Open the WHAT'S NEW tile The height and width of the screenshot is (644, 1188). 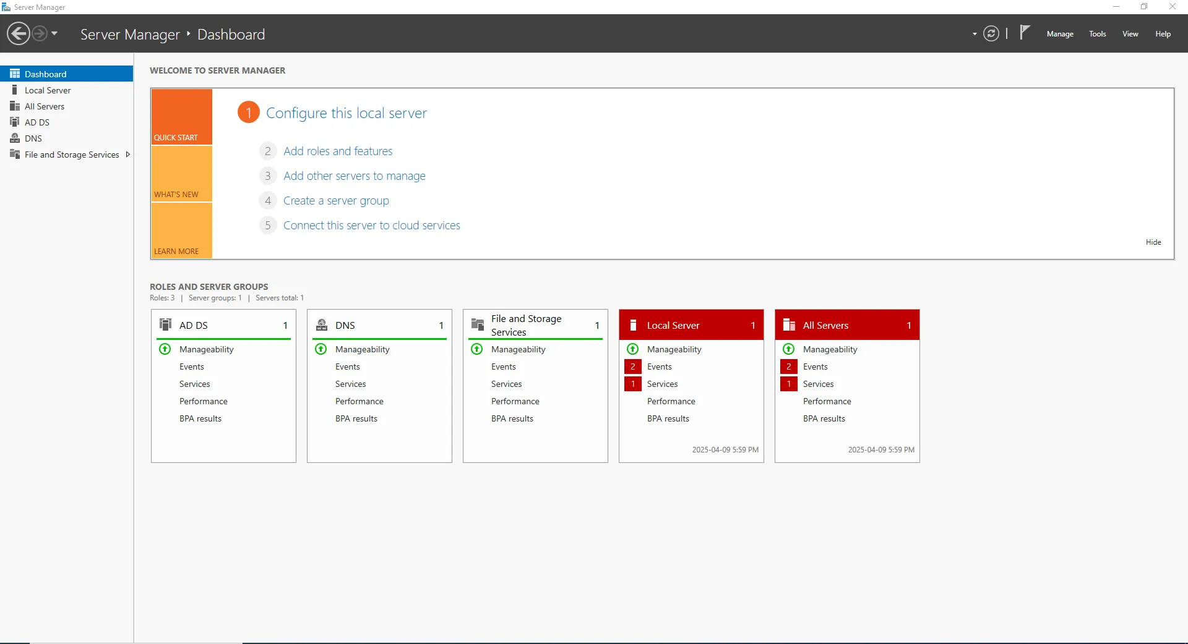tap(182, 174)
